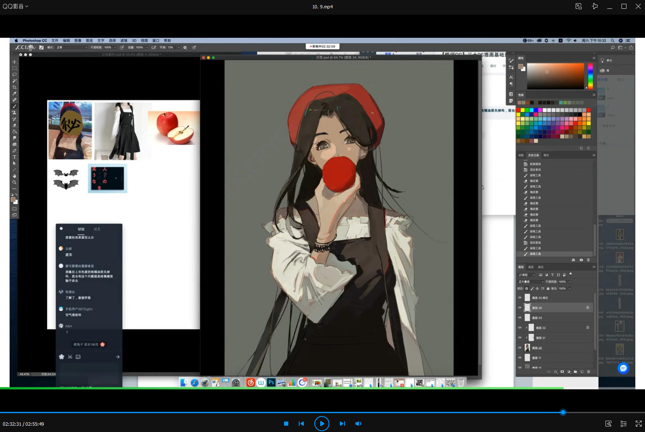Click the delete layer trash icon

click(588, 372)
